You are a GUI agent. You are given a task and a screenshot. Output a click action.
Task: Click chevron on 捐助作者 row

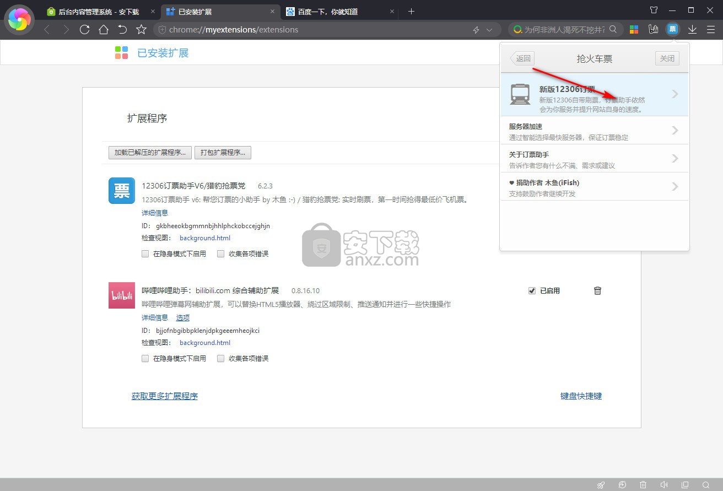675,187
